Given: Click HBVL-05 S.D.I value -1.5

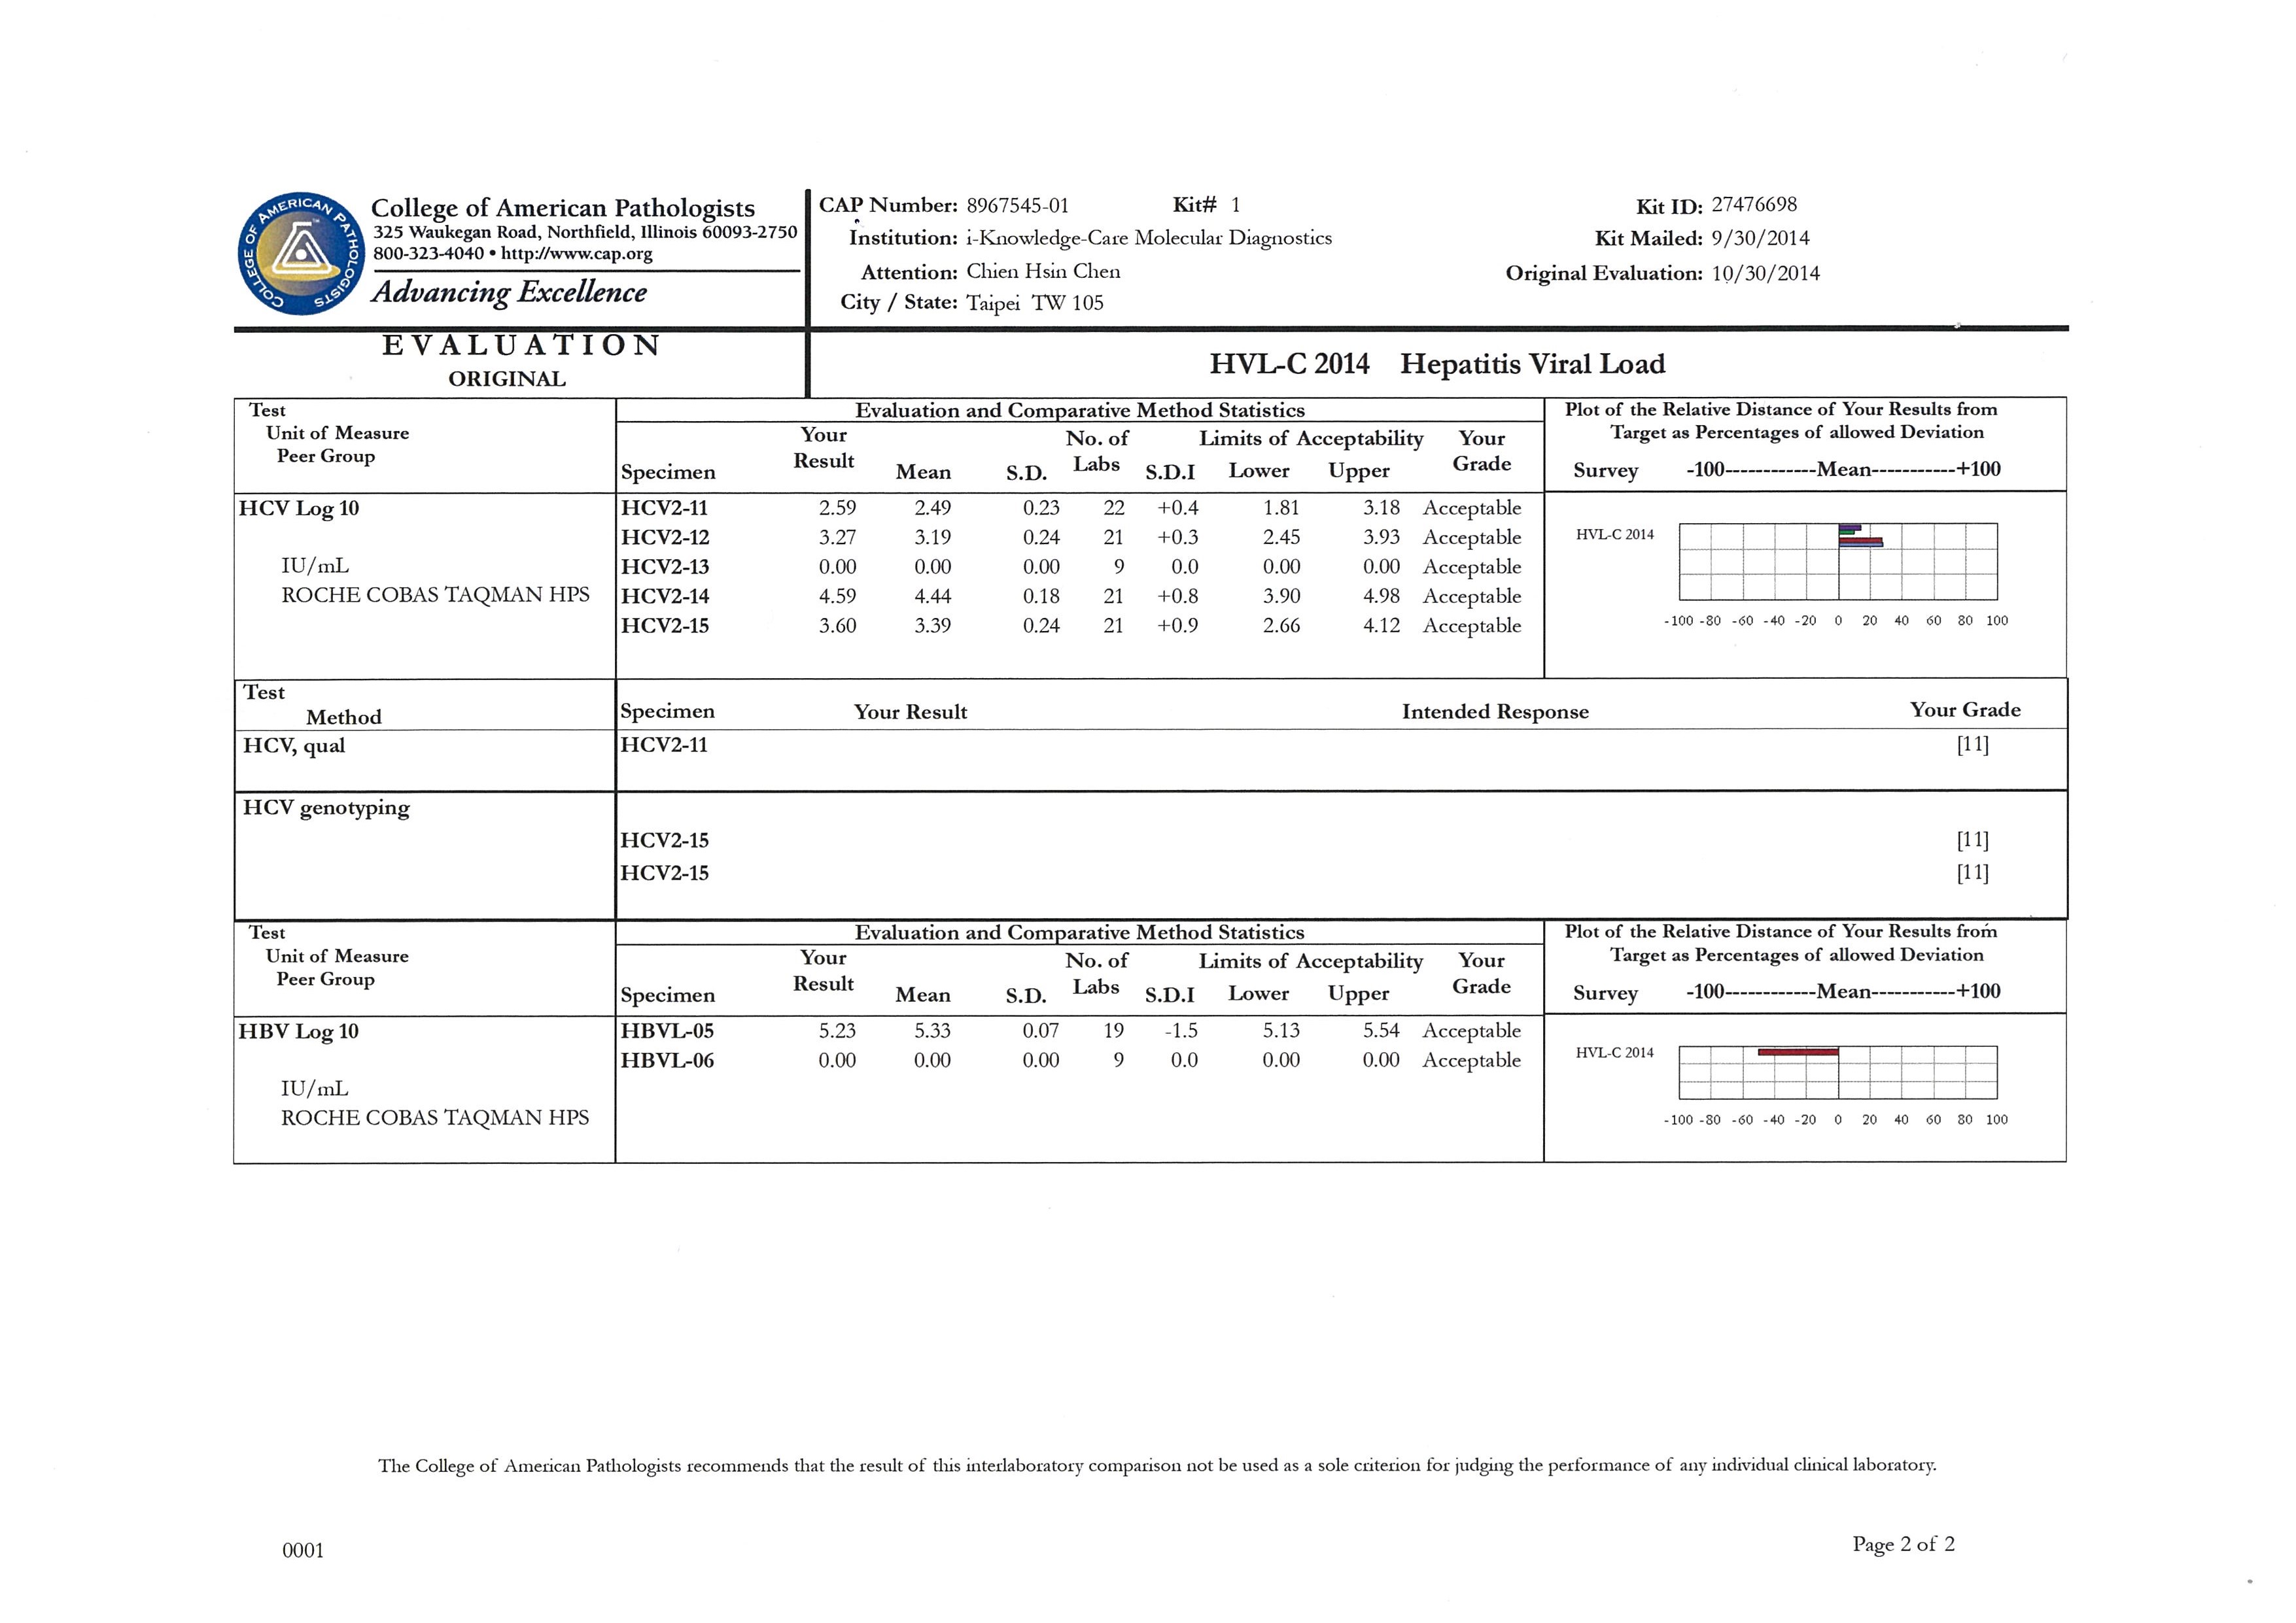Looking at the screenshot, I should point(1181,1031).
